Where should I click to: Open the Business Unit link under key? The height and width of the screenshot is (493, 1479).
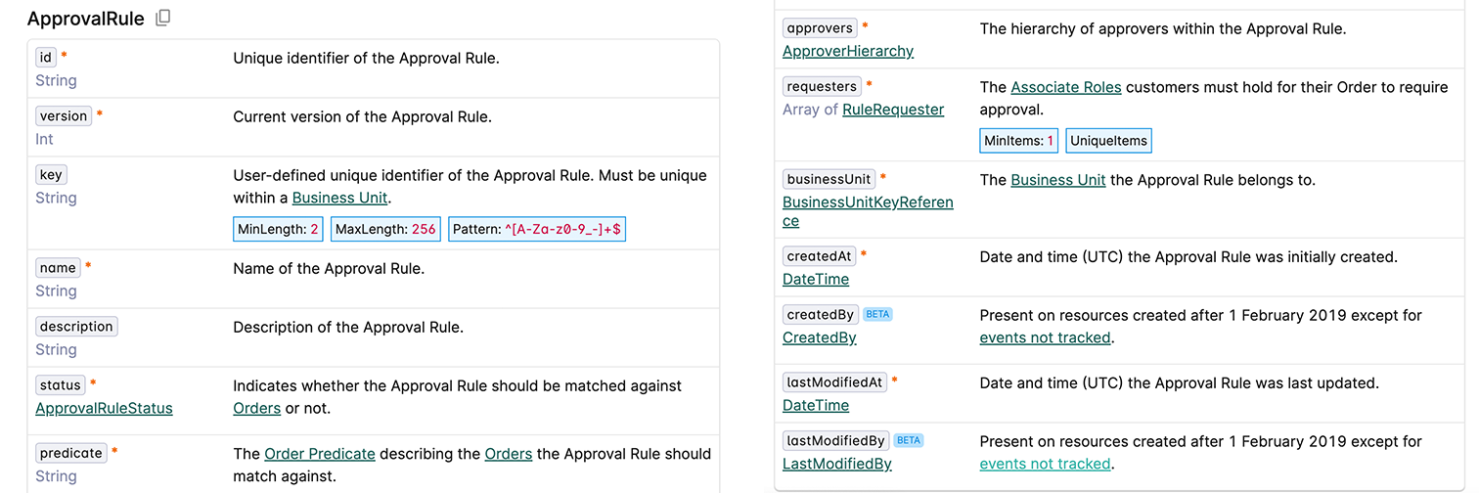coord(339,198)
